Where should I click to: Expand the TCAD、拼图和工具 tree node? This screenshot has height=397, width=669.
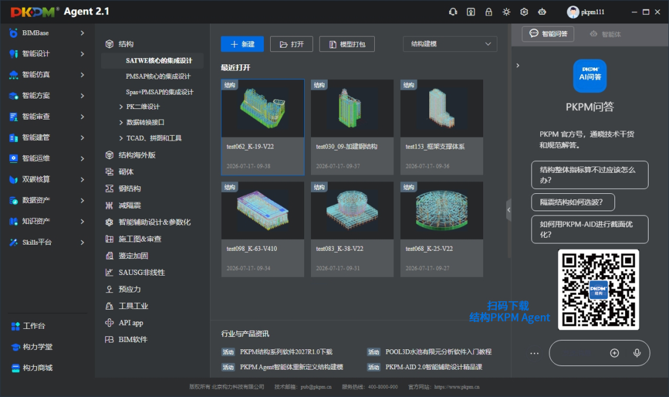click(x=121, y=138)
